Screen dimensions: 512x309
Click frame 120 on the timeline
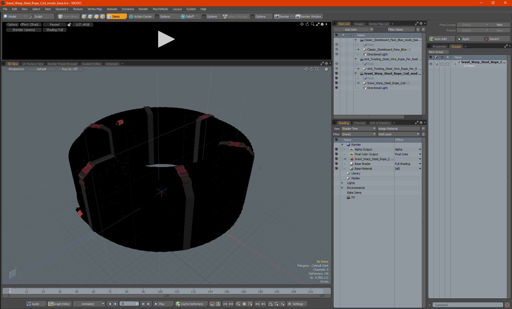pyautogui.click(x=177, y=289)
